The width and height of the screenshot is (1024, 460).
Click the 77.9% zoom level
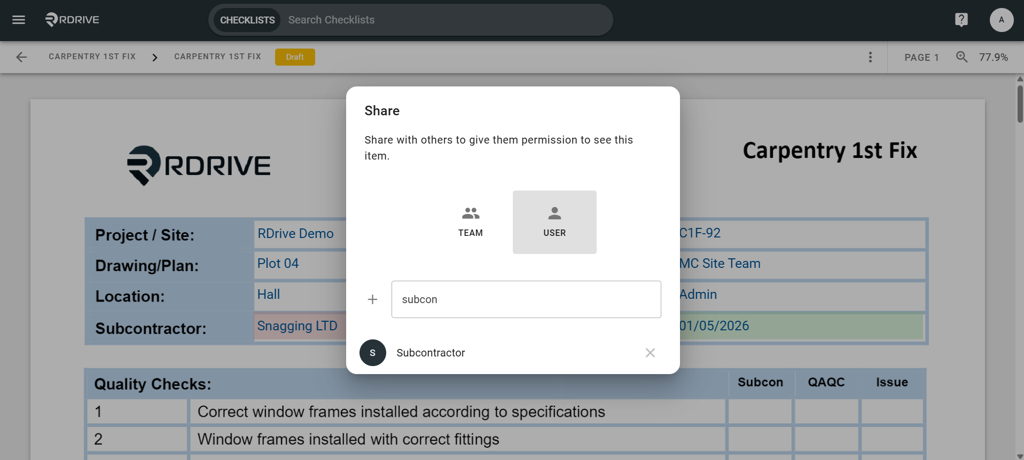[994, 57]
